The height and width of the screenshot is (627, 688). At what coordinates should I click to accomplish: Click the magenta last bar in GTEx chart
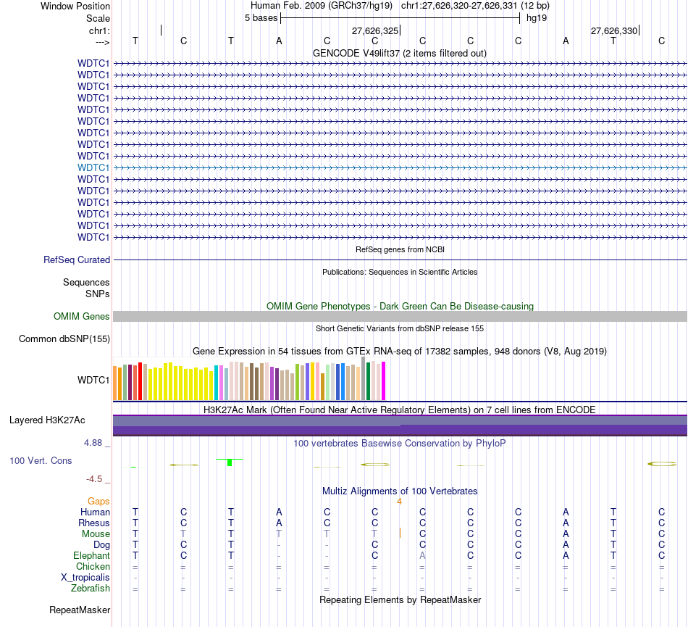tap(384, 381)
